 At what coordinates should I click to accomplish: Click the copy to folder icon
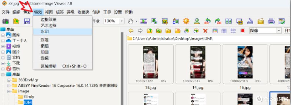[187, 31]
